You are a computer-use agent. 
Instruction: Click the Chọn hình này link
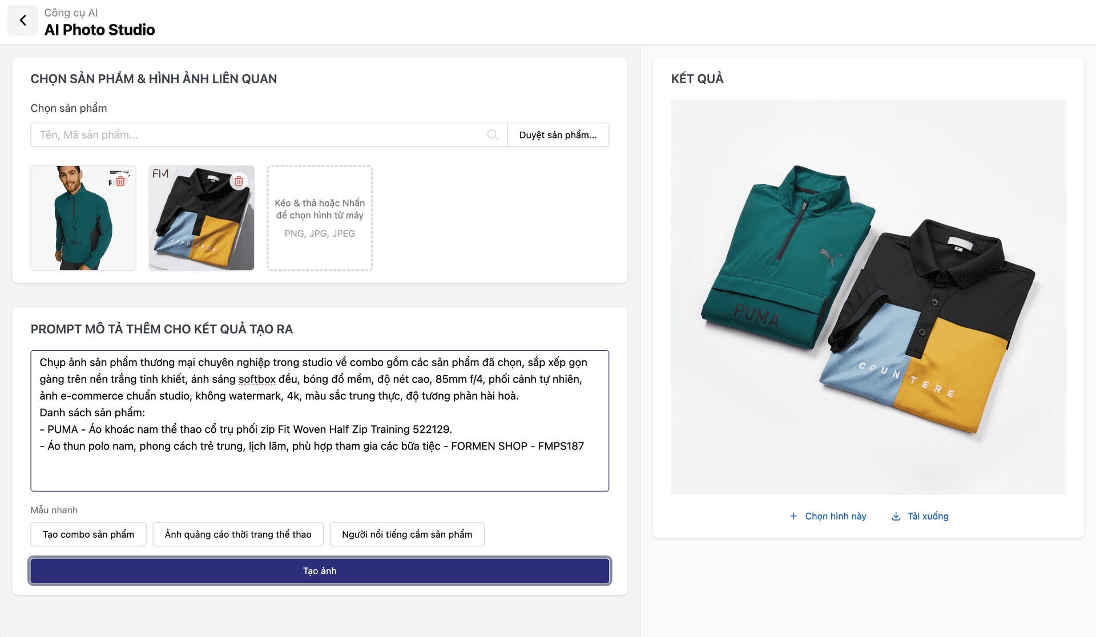click(x=835, y=516)
